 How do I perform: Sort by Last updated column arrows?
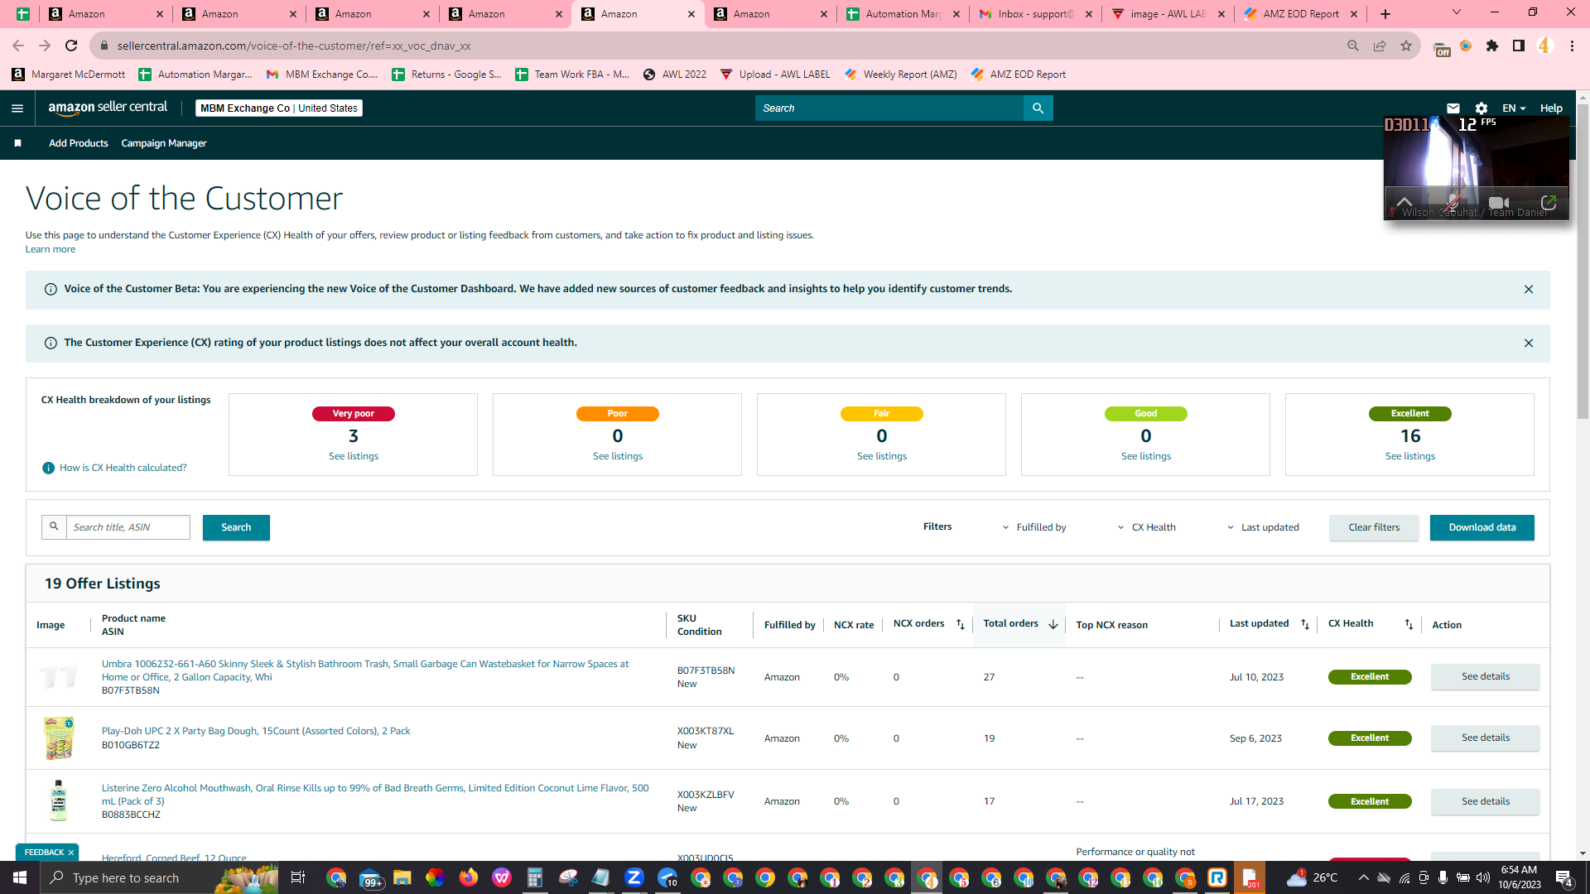(x=1305, y=624)
